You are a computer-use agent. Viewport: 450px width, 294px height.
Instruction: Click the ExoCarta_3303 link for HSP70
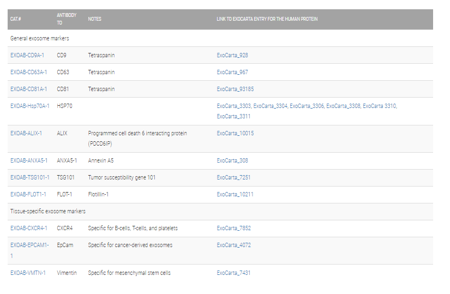233,106
